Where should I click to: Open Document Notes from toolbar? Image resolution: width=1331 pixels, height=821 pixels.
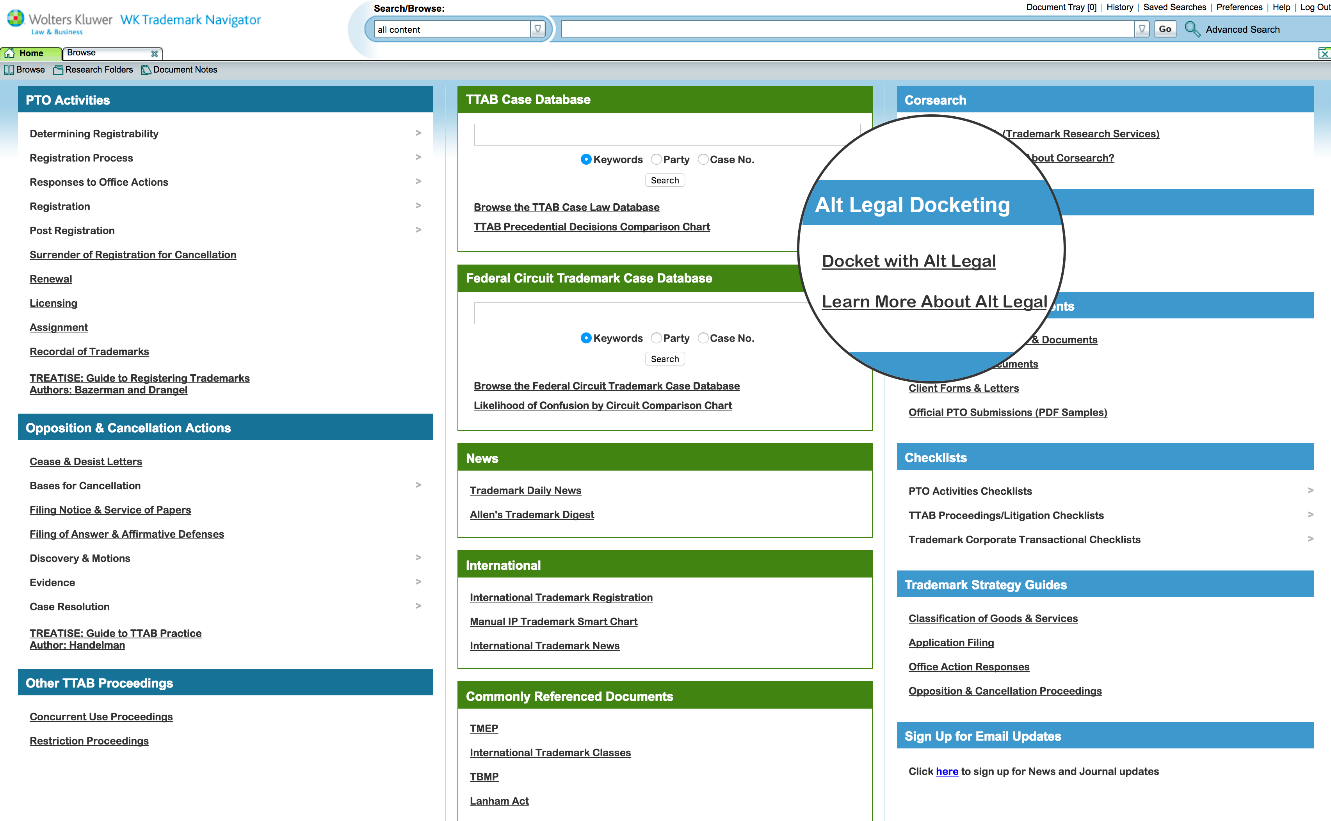coord(179,69)
